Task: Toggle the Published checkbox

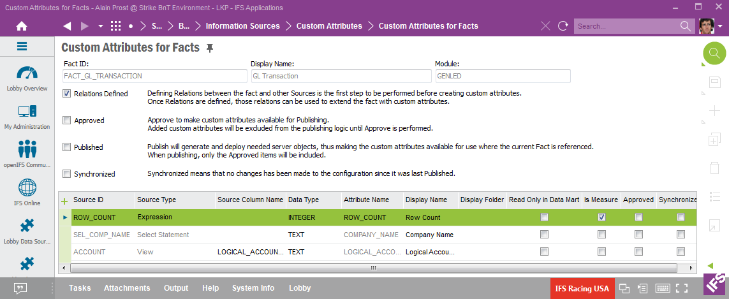Action: pos(66,147)
